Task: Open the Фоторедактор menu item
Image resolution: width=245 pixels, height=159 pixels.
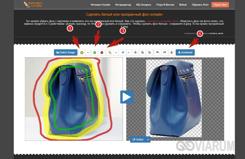Action: point(123,5)
